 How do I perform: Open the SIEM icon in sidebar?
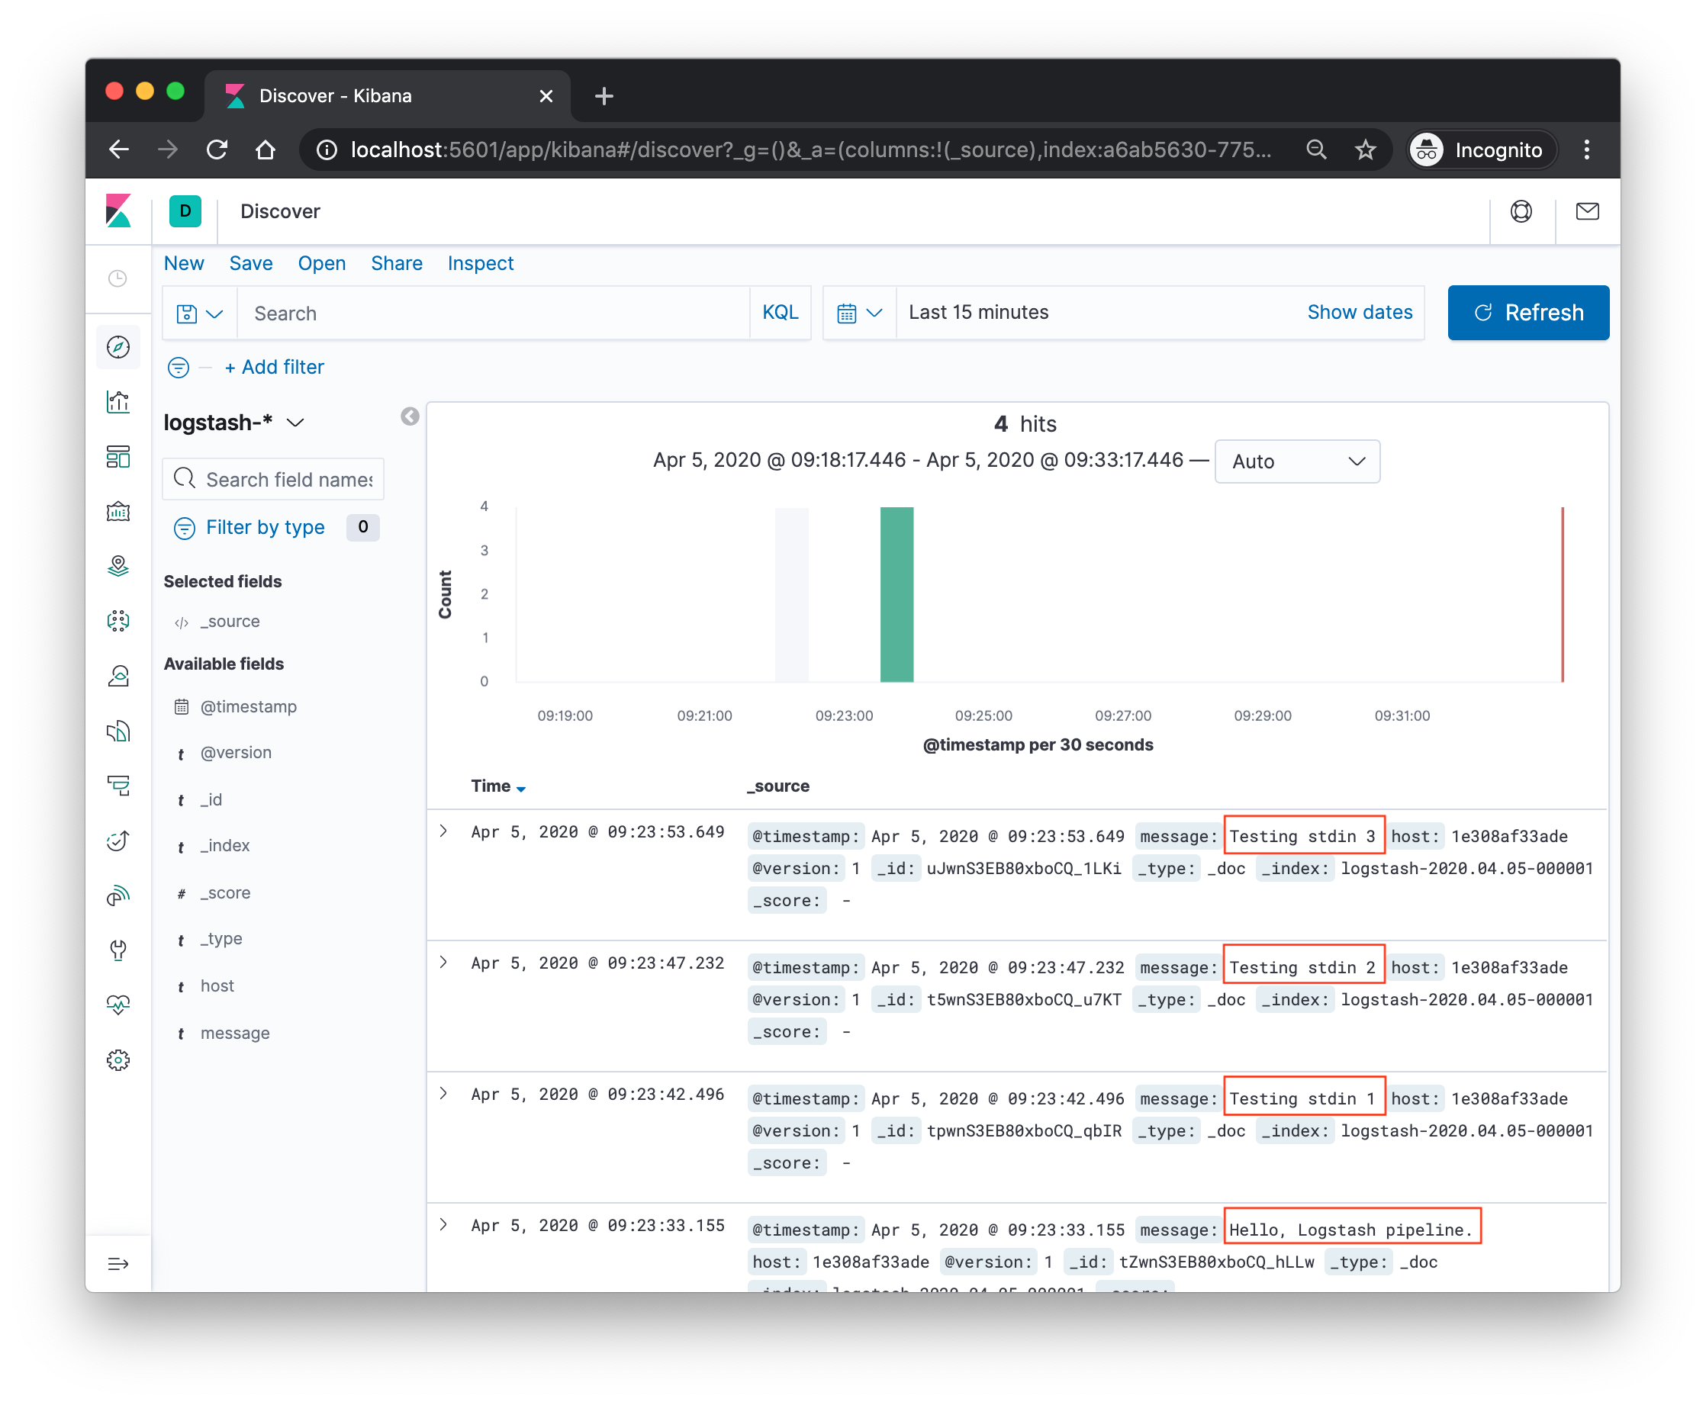[x=118, y=895]
